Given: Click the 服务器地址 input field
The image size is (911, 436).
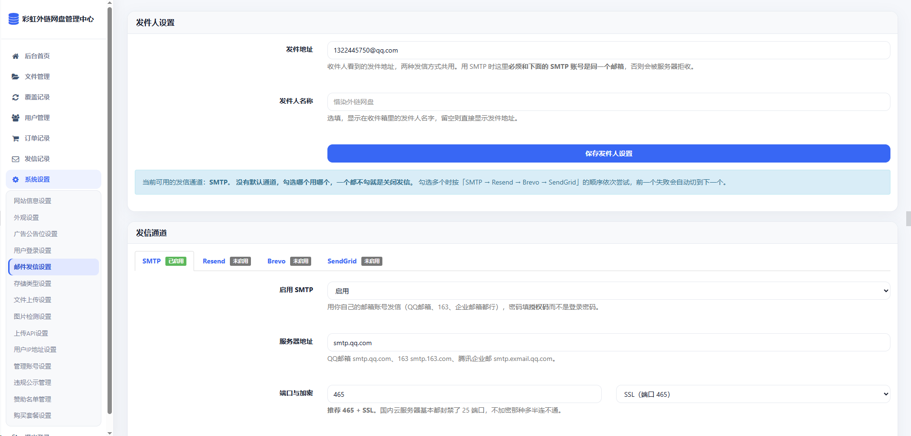Looking at the screenshot, I should coord(608,343).
